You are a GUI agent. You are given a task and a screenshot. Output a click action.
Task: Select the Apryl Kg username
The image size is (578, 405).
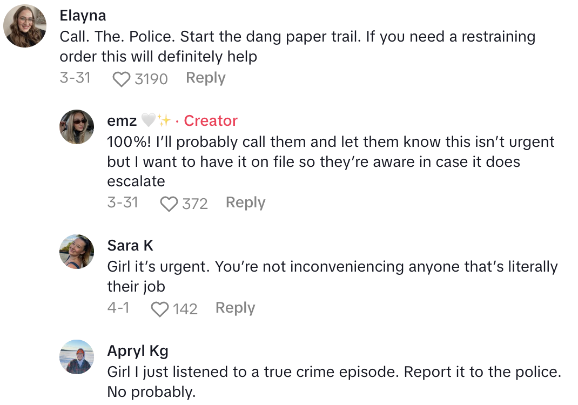coord(138,351)
